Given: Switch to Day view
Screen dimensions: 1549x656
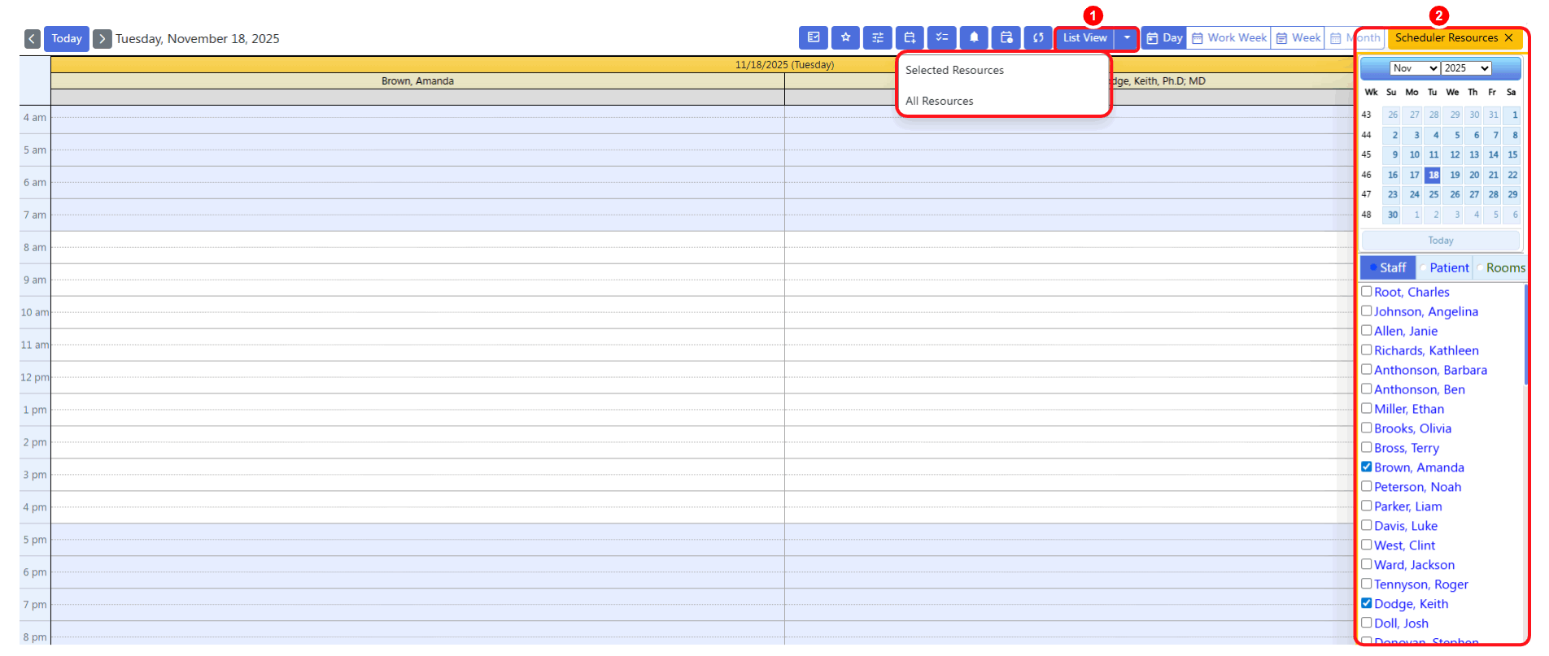Looking at the screenshot, I should point(1164,38).
